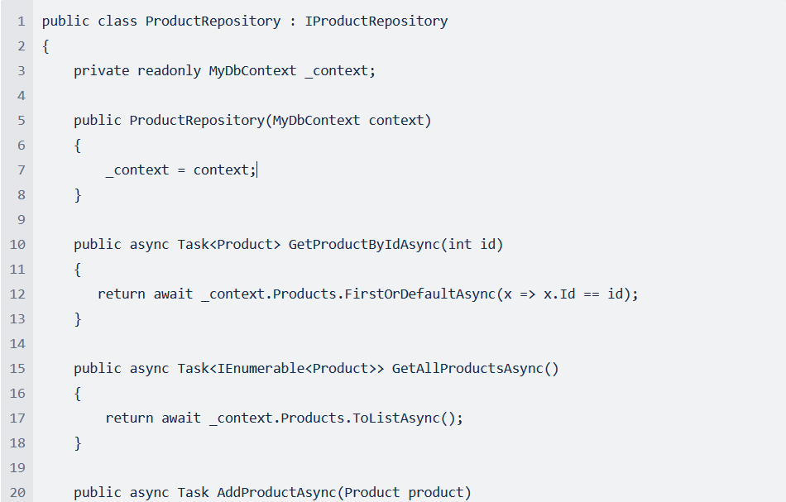The height and width of the screenshot is (502, 786).
Task: Click the closing brace on line 8
Action: (78, 195)
